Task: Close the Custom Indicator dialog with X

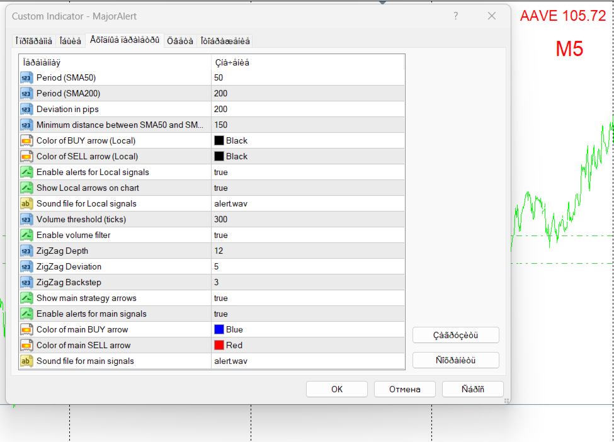Action: pyautogui.click(x=492, y=16)
